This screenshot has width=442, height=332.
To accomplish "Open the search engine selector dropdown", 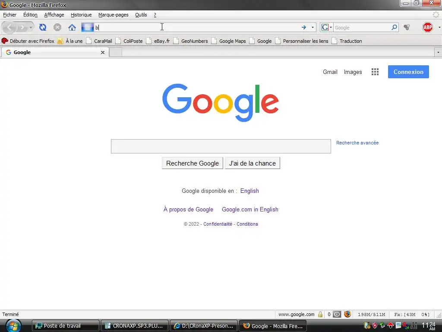I will pos(326,27).
